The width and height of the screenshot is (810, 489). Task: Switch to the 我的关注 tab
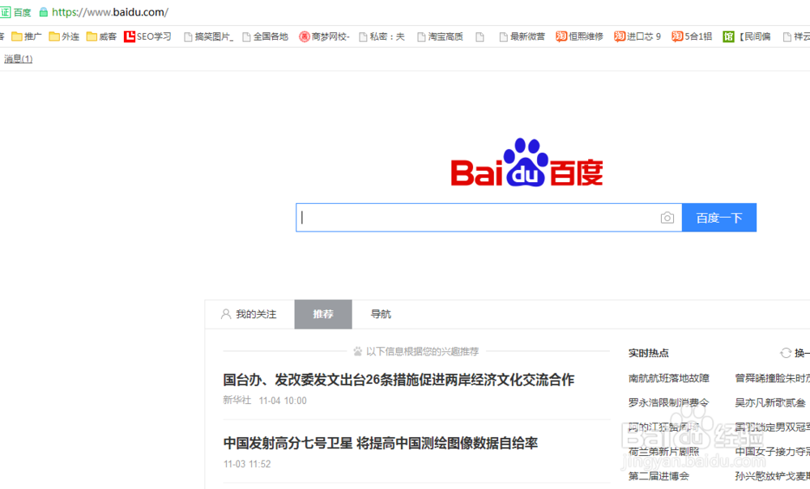[249, 314]
